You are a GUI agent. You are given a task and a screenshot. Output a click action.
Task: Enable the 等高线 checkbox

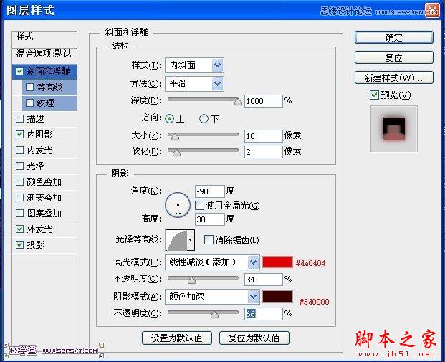[29, 87]
